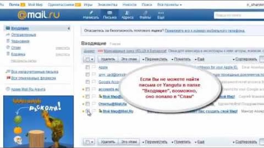Open Игры in top navigation
The height and width of the screenshot is (148, 264).
point(88,5)
